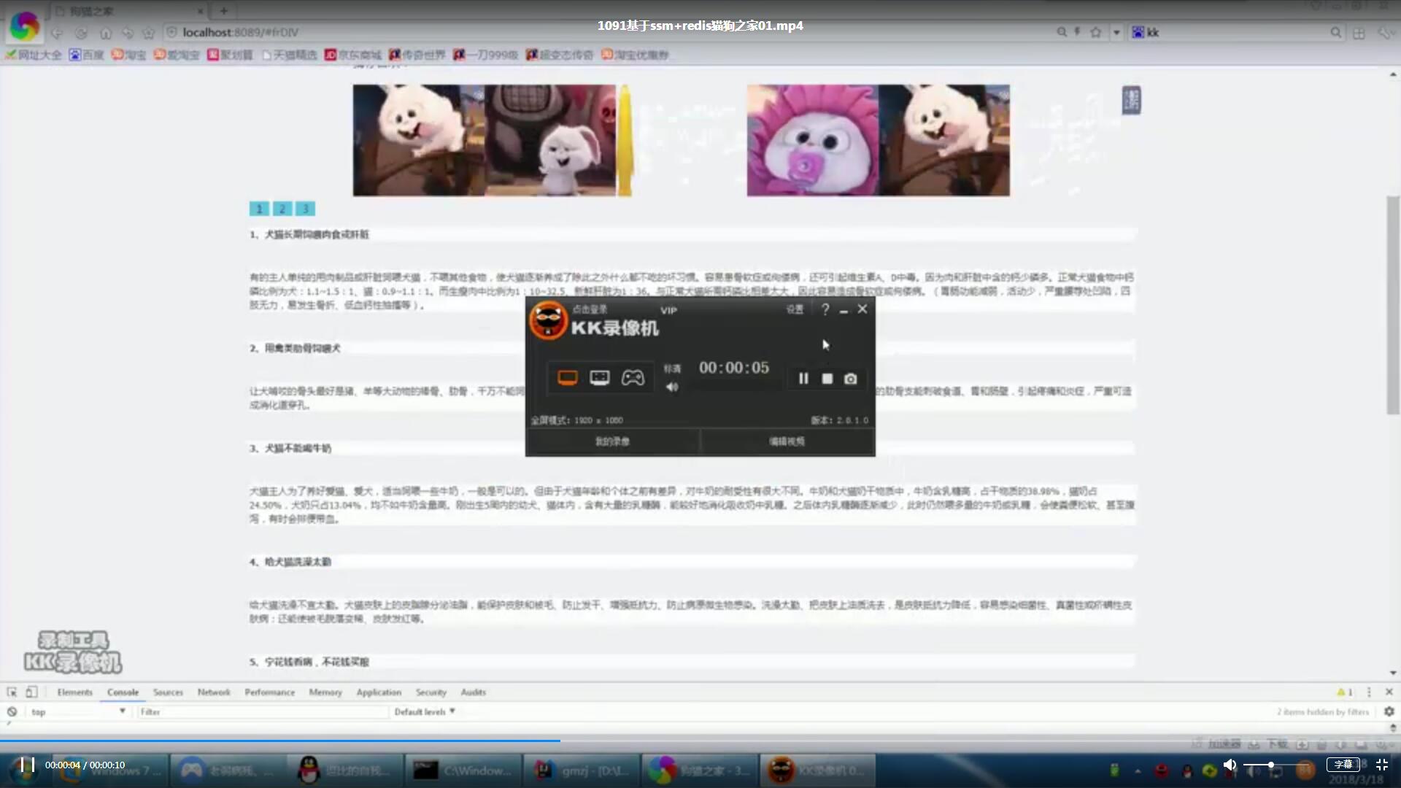The image size is (1401, 788).
Task: Click the video progress bar
Action: (700, 741)
